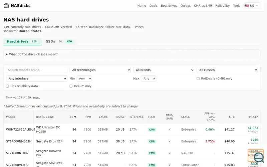Viewport: 267px width, 167px height.
Task: Click model ST24000VE002
Action: (x=17, y=165)
